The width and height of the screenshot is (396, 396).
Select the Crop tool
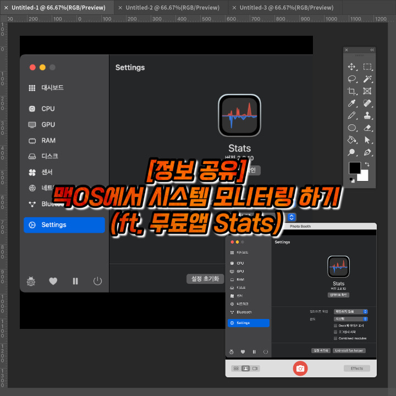coord(351,91)
